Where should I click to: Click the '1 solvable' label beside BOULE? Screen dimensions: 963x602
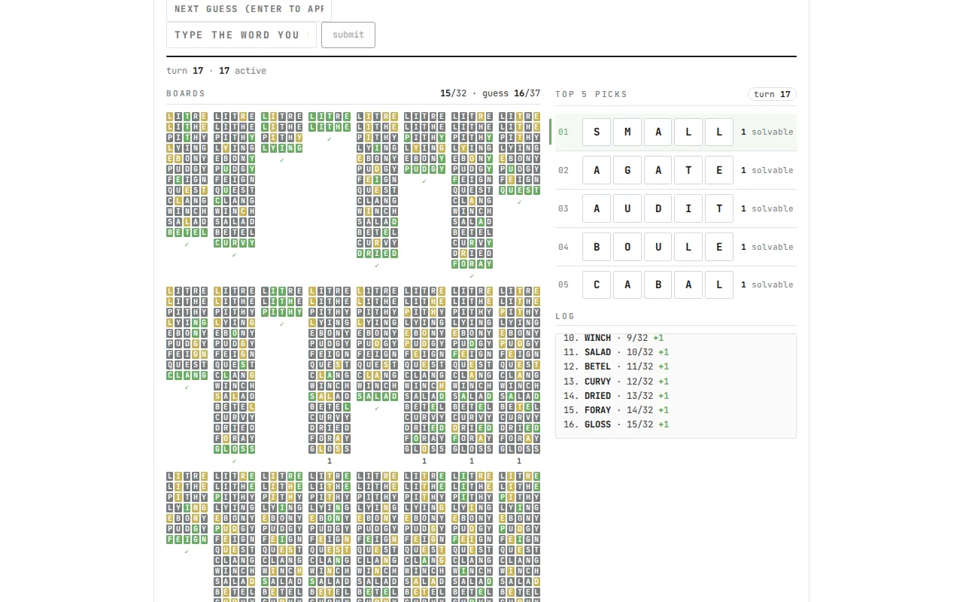(767, 247)
